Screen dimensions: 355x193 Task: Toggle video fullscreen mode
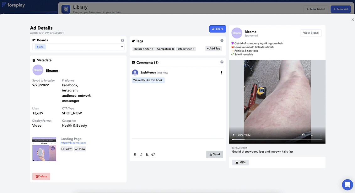pos(312,135)
